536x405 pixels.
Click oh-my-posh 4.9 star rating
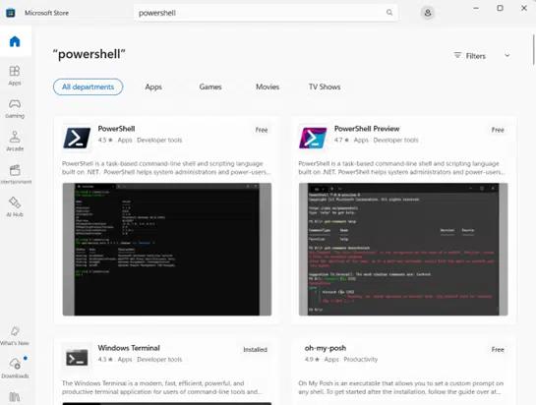312,359
